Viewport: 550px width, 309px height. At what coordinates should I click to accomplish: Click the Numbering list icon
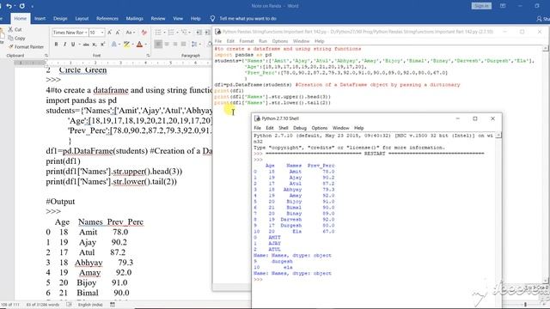[171, 33]
